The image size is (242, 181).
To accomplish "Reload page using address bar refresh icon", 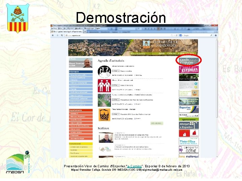I will [177, 36].
